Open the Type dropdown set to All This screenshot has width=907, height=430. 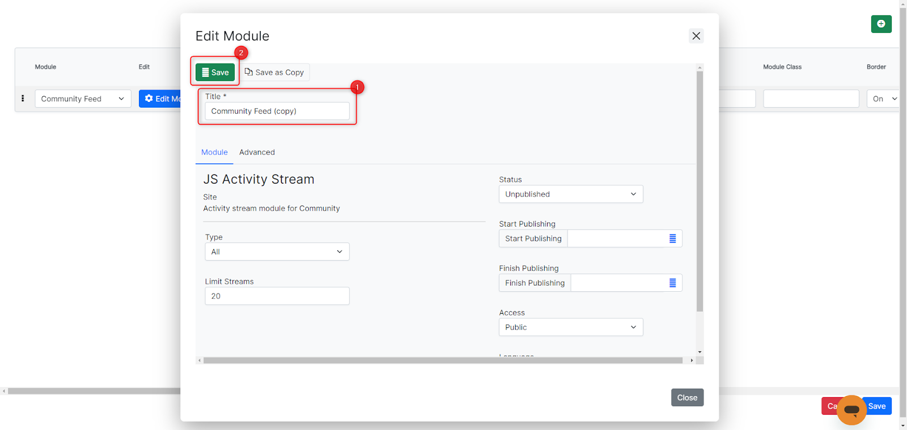coord(277,252)
